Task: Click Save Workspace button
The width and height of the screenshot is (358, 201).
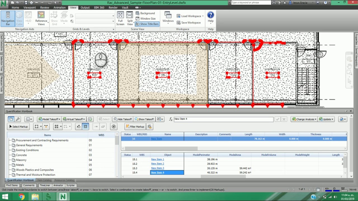Action: click(x=189, y=23)
